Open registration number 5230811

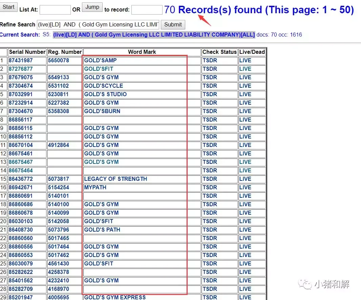[59, 94]
